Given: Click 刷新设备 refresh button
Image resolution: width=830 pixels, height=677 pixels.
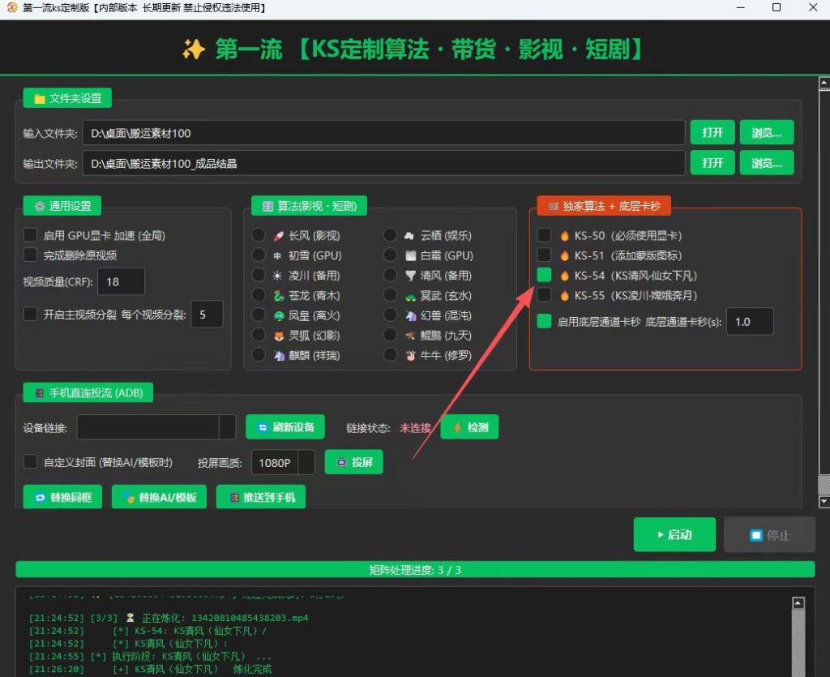Looking at the screenshot, I should [x=285, y=427].
